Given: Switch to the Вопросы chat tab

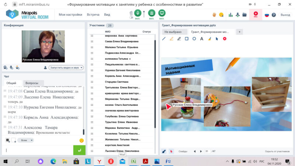Looking at the screenshot, I should [32, 83].
